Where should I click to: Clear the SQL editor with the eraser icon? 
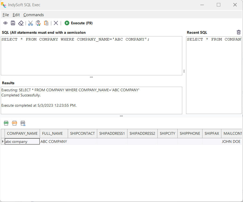pyautogui.click(x=21, y=23)
